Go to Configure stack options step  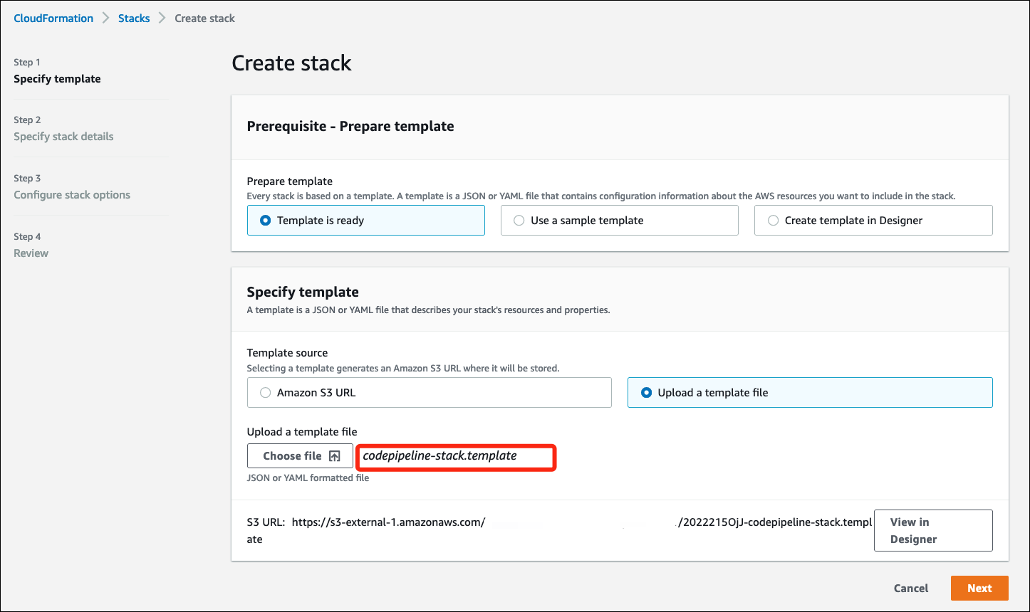pos(72,195)
